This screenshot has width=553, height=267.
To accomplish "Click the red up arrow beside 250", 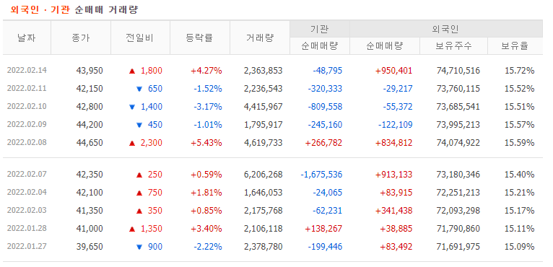I will click(x=139, y=175).
